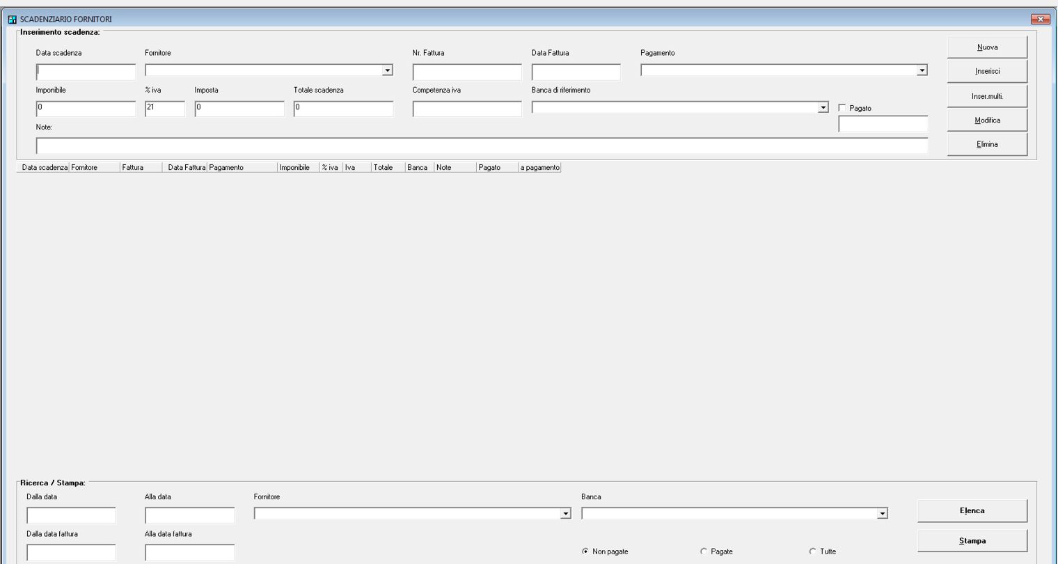Click the Fattura column header
Viewport: 1058px width, 564px height.
(141, 168)
